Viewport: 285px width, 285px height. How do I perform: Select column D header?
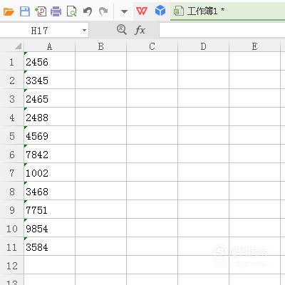click(203, 46)
